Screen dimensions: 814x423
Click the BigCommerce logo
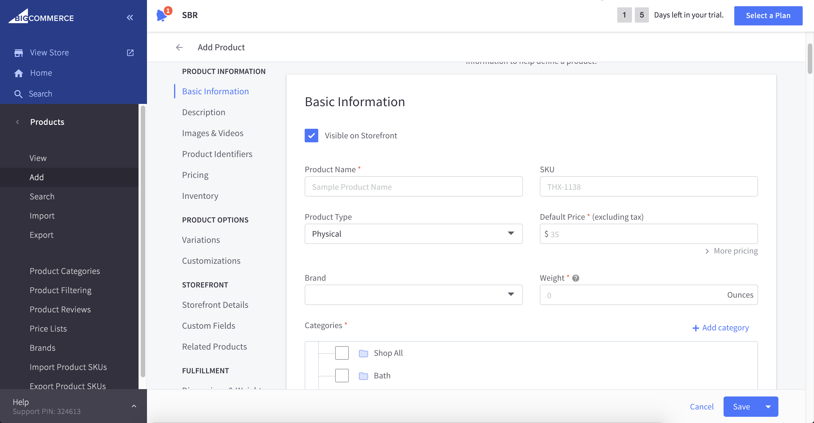(41, 16)
